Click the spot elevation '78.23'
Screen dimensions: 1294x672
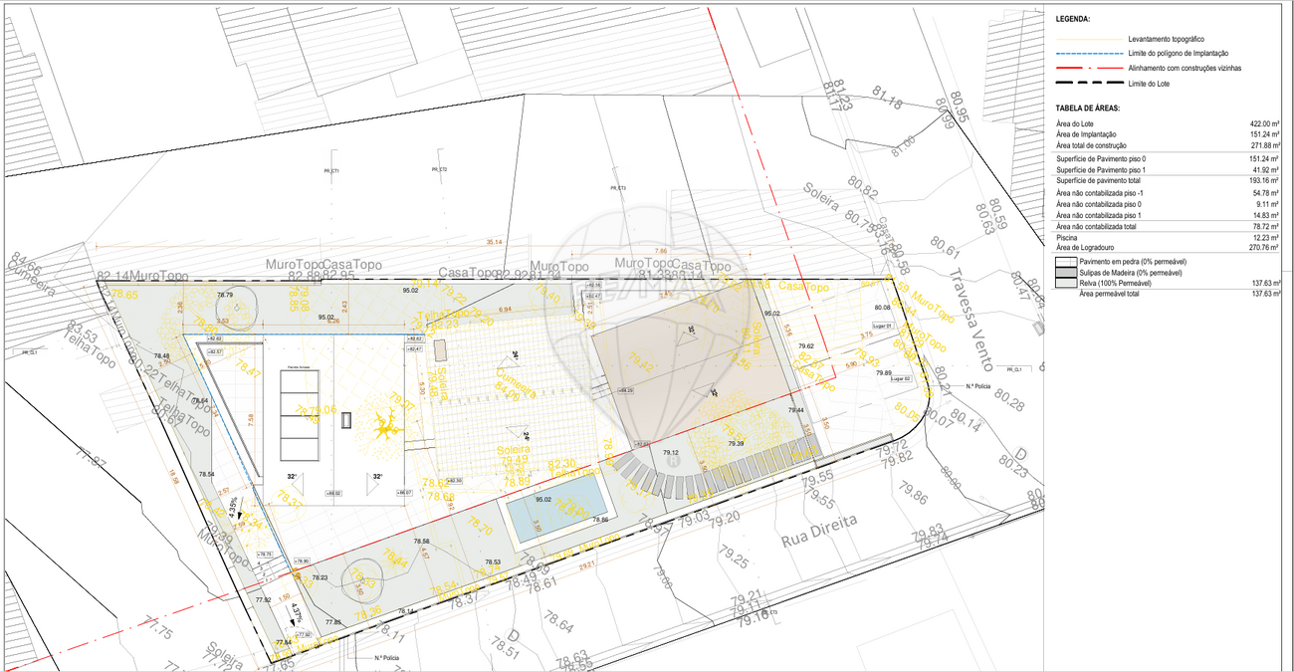(320, 578)
